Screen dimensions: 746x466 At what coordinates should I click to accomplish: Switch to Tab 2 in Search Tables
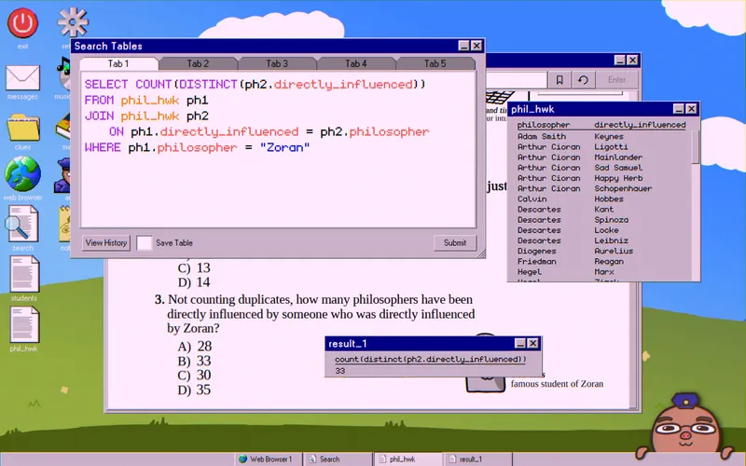[x=198, y=63]
